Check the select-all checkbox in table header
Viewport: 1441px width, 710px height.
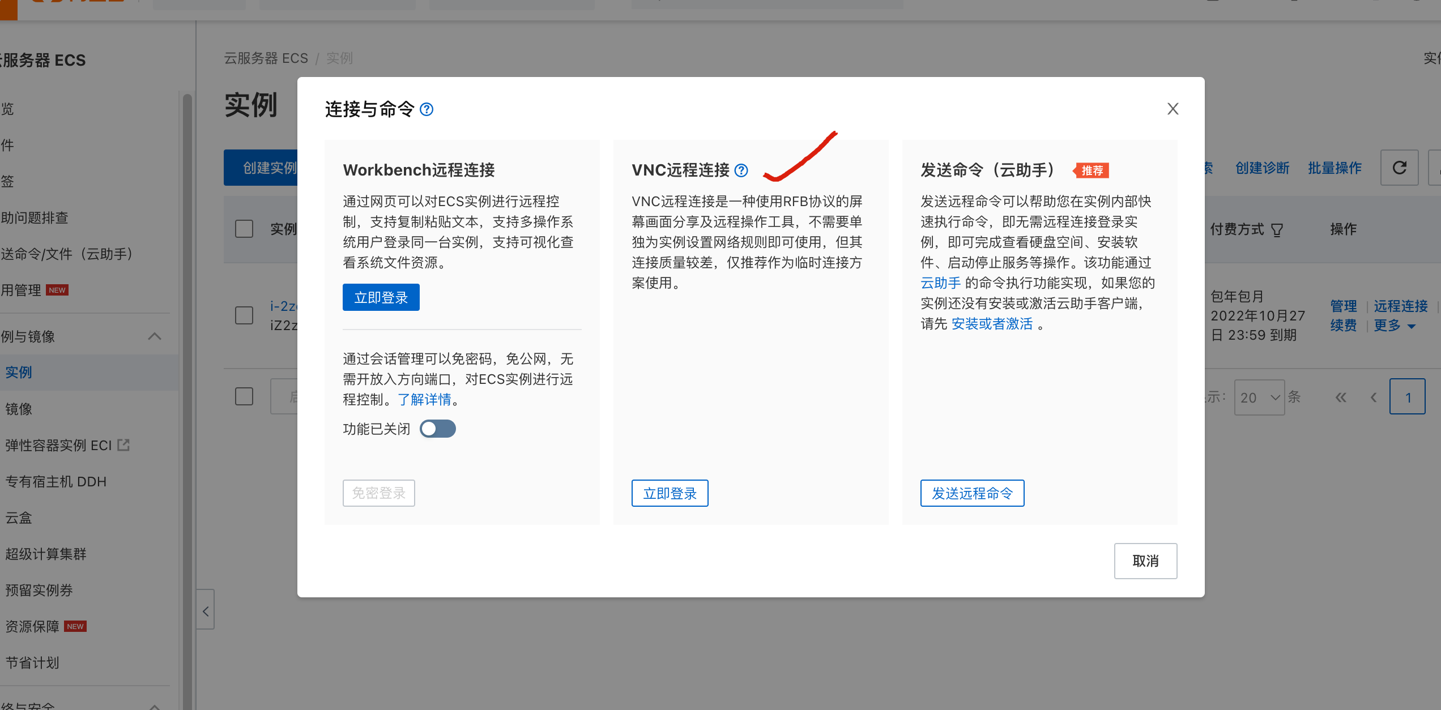pos(244,229)
